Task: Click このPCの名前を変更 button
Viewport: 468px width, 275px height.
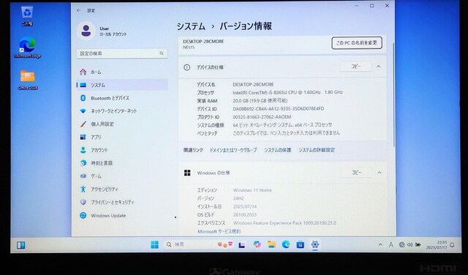Action: pyautogui.click(x=357, y=43)
